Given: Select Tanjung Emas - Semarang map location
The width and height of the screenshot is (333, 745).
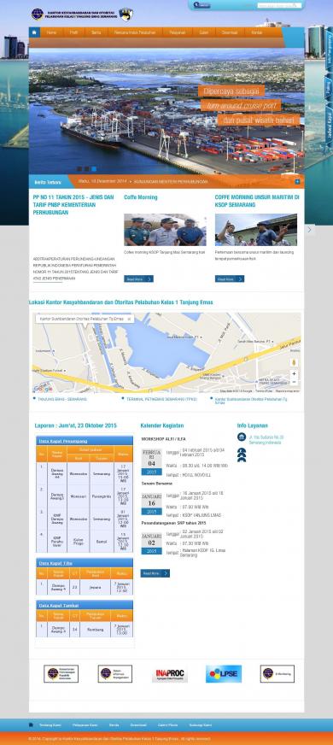Looking at the screenshot, I should coord(61,400).
